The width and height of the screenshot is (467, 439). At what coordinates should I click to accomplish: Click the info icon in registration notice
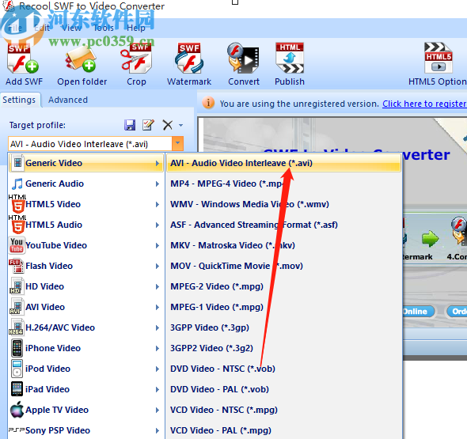click(x=208, y=103)
